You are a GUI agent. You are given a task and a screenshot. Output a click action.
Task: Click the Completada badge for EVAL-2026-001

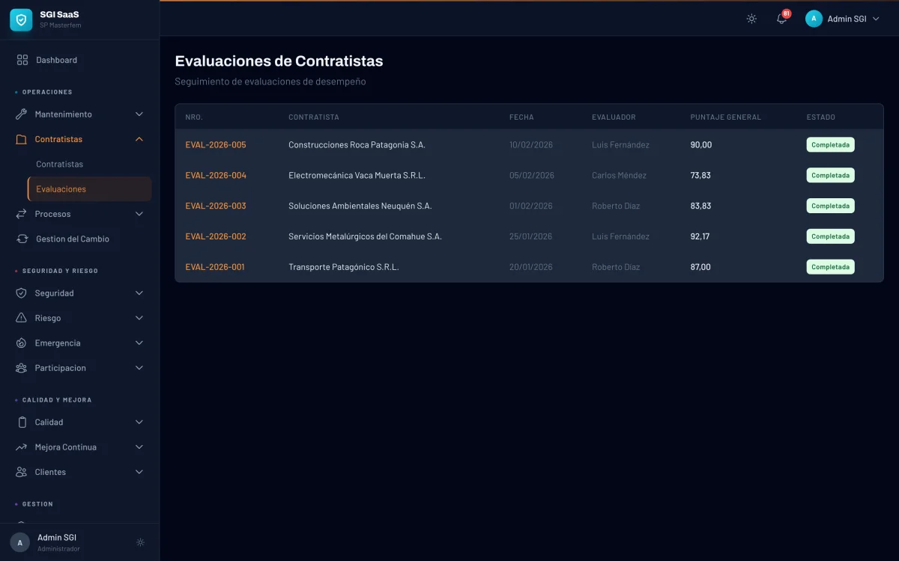(830, 266)
